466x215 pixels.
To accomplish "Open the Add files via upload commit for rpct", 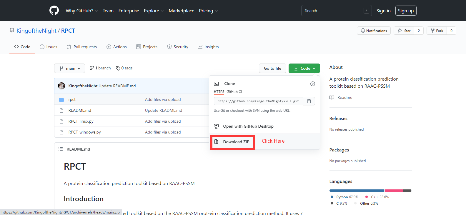I will (x=163, y=99).
